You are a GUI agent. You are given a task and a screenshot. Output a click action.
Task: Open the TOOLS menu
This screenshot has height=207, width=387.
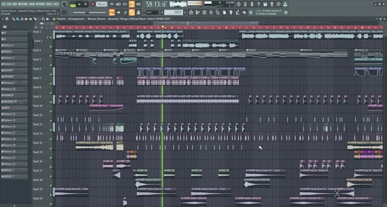(x=49, y=4)
